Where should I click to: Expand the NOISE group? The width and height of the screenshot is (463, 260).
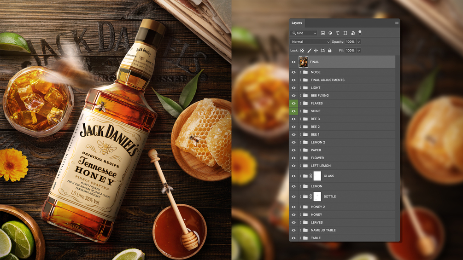click(300, 72)
